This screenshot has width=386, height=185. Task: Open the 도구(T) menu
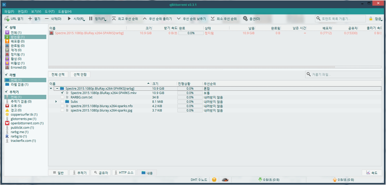click(x=50, y=12)
